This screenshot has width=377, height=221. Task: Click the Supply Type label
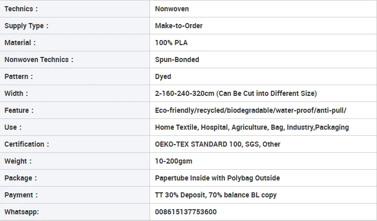pos(27,26)
